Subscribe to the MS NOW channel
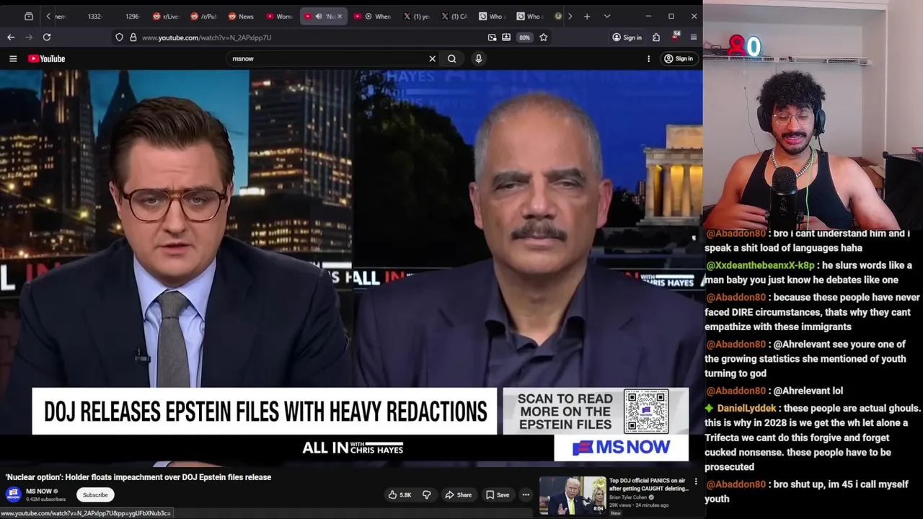Screen dimensions: 923x519 [x=95, y=494]
